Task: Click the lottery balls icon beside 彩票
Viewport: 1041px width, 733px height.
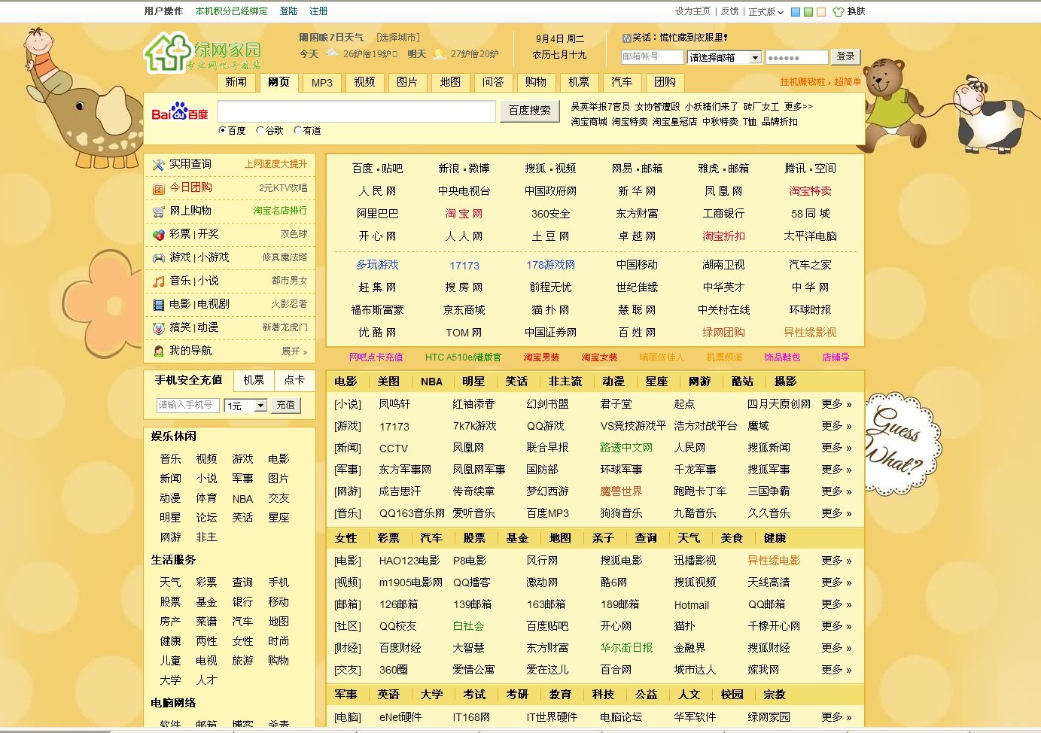Action: tap(158, 235)
